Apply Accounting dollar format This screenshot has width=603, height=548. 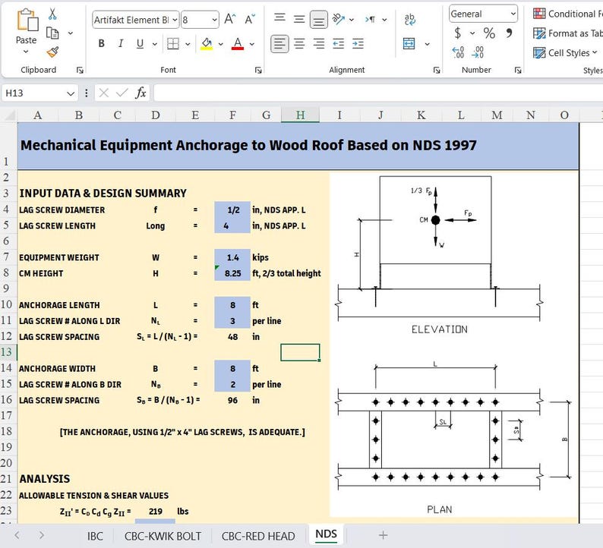coord(458,33)
